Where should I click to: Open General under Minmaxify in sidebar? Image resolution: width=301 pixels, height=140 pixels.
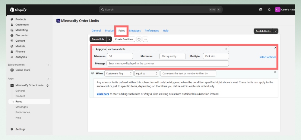point(20,91)
